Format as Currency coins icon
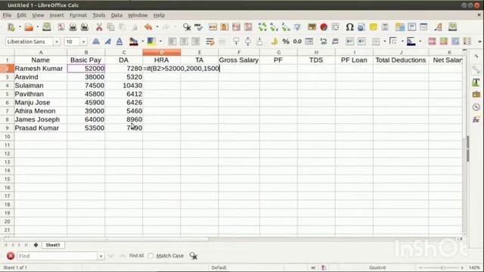Screen dimensions: 484x272 tap(274, 42)
